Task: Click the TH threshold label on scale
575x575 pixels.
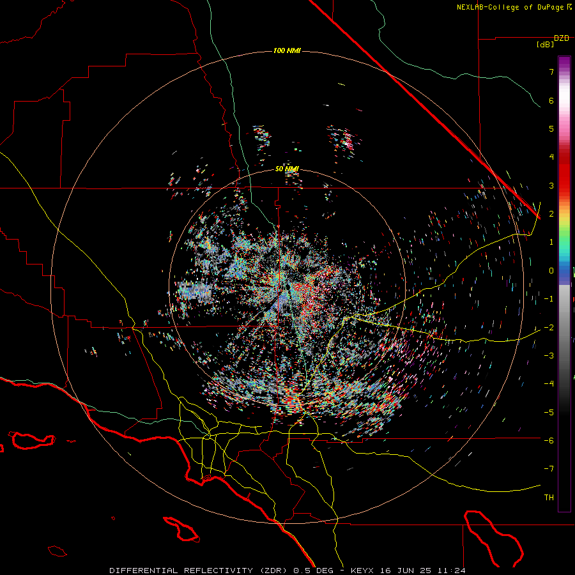Action: point(549,498)
